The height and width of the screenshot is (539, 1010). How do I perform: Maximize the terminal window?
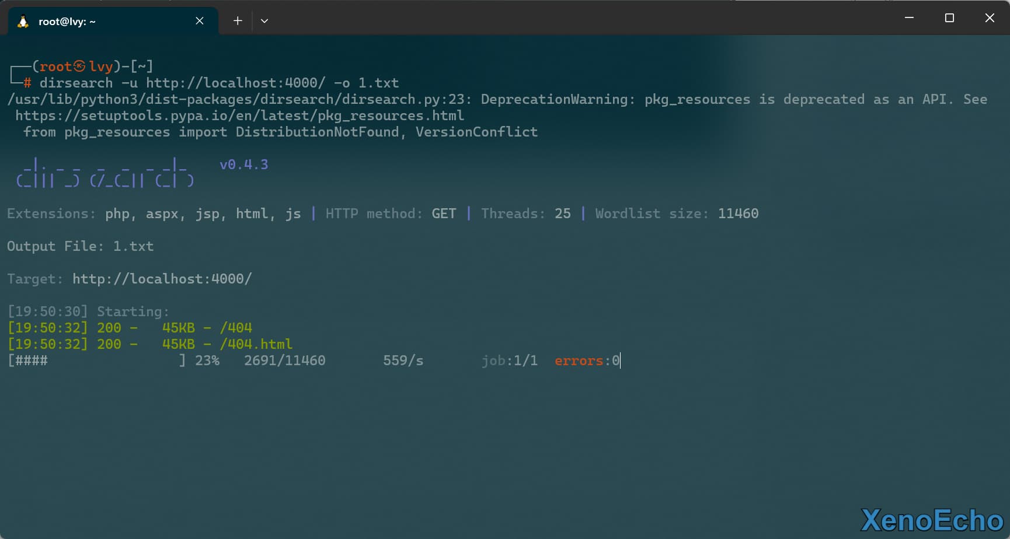pos(949,18)
